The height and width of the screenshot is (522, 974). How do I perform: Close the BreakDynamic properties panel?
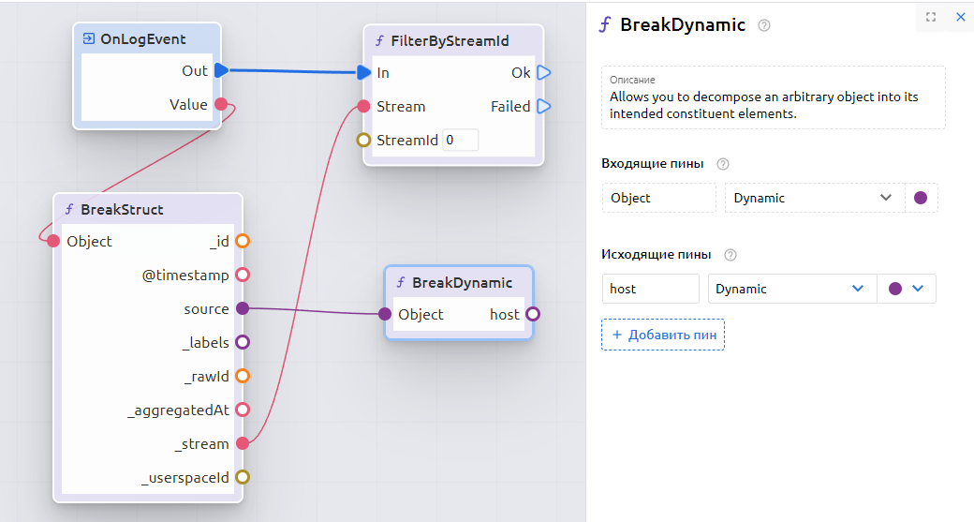tap(960, 17)
